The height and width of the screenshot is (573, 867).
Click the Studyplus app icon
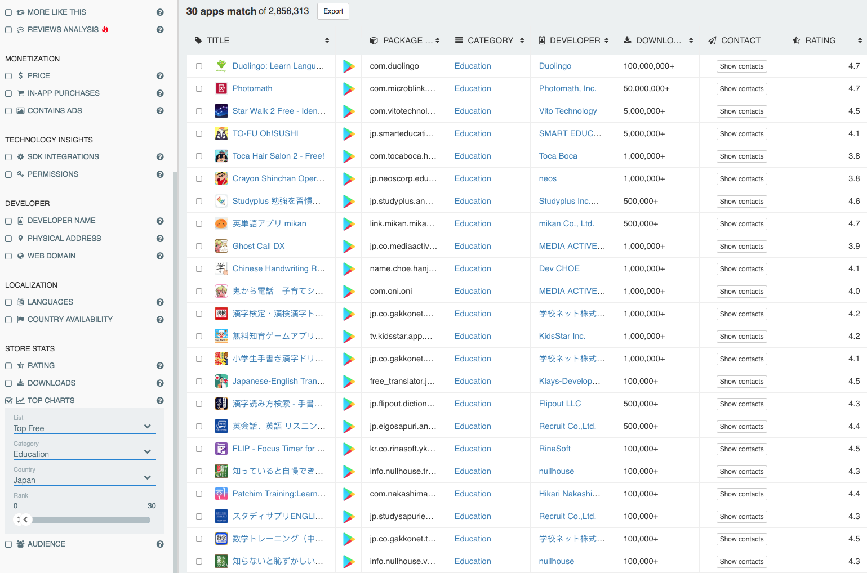click(221, 201)
